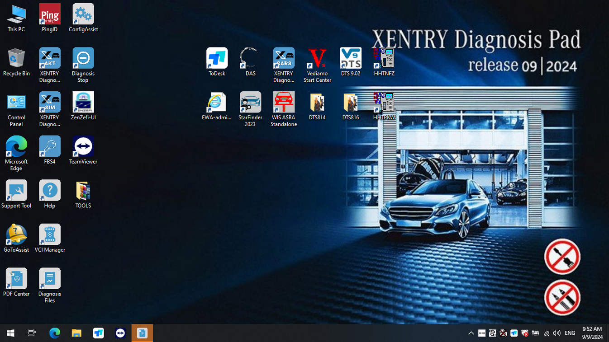This screenshot has height=342, width=609.
Task: Open Task View on the taskbar
Action: coord(32,333)
